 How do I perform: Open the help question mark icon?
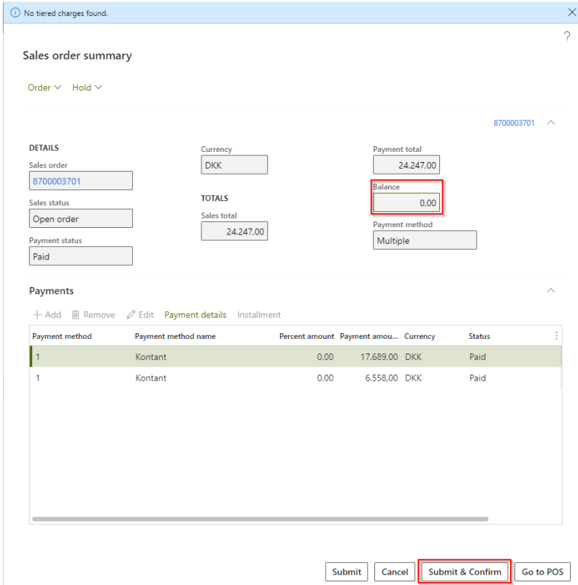567,37
